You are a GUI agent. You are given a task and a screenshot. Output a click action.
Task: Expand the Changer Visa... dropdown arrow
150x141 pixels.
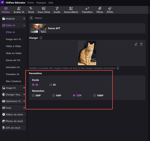24,95
